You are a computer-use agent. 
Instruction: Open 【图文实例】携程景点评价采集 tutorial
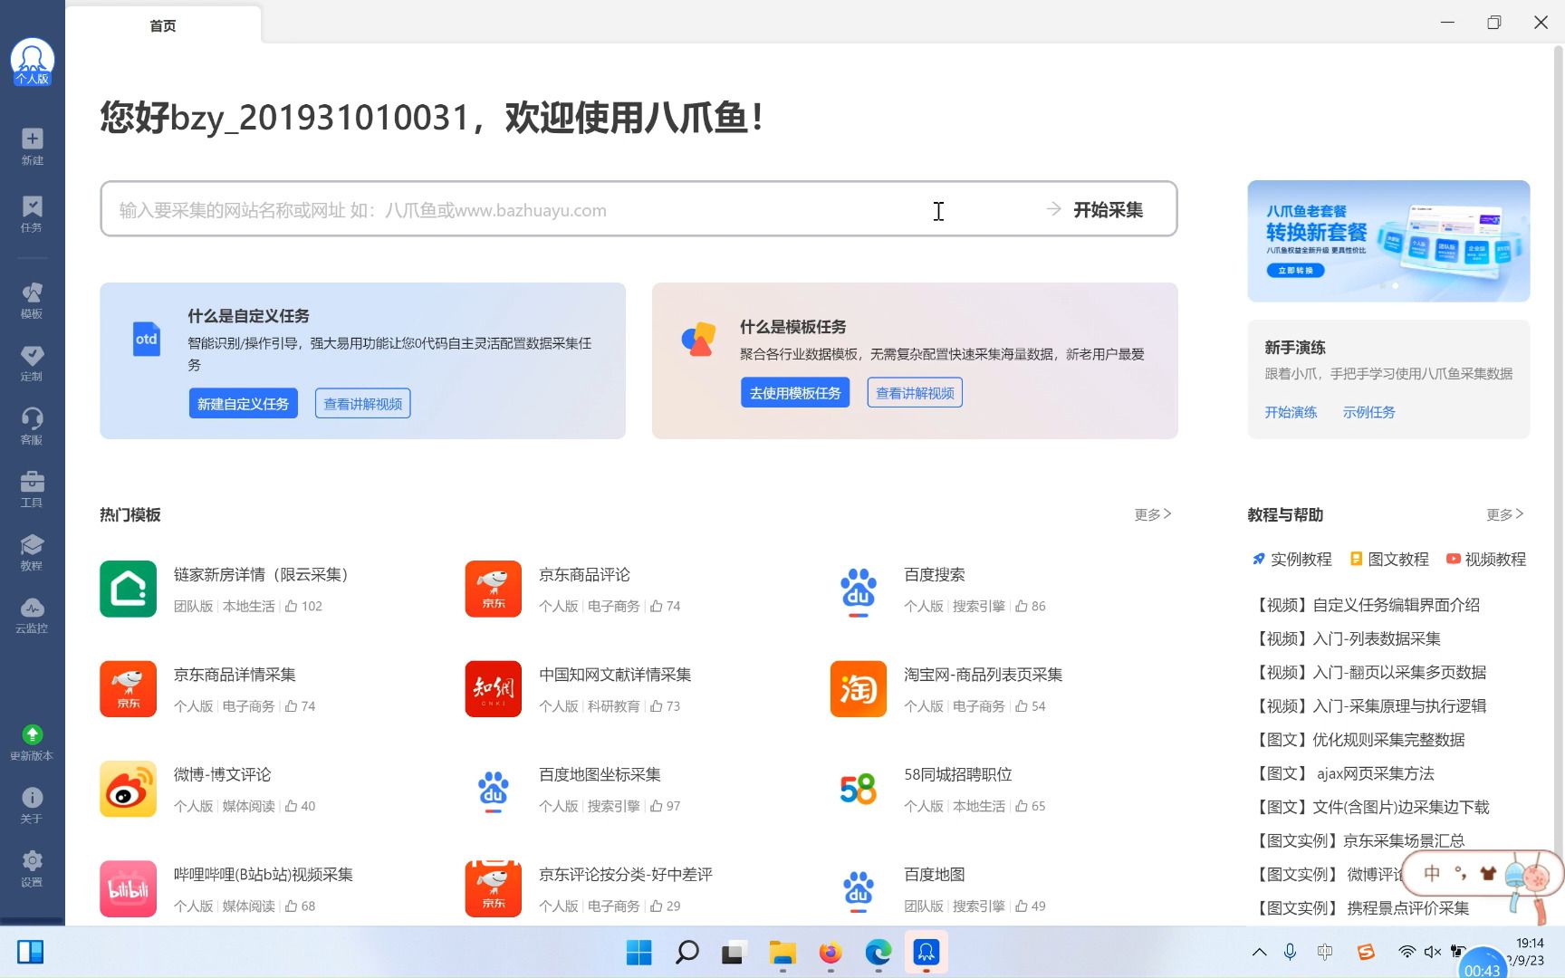click(1361, 907)
